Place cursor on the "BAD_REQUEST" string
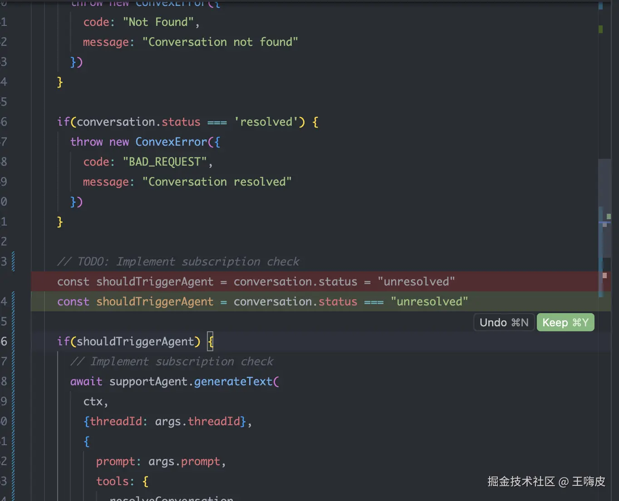Screen dimensions: 619x501 tap(165, 162)
